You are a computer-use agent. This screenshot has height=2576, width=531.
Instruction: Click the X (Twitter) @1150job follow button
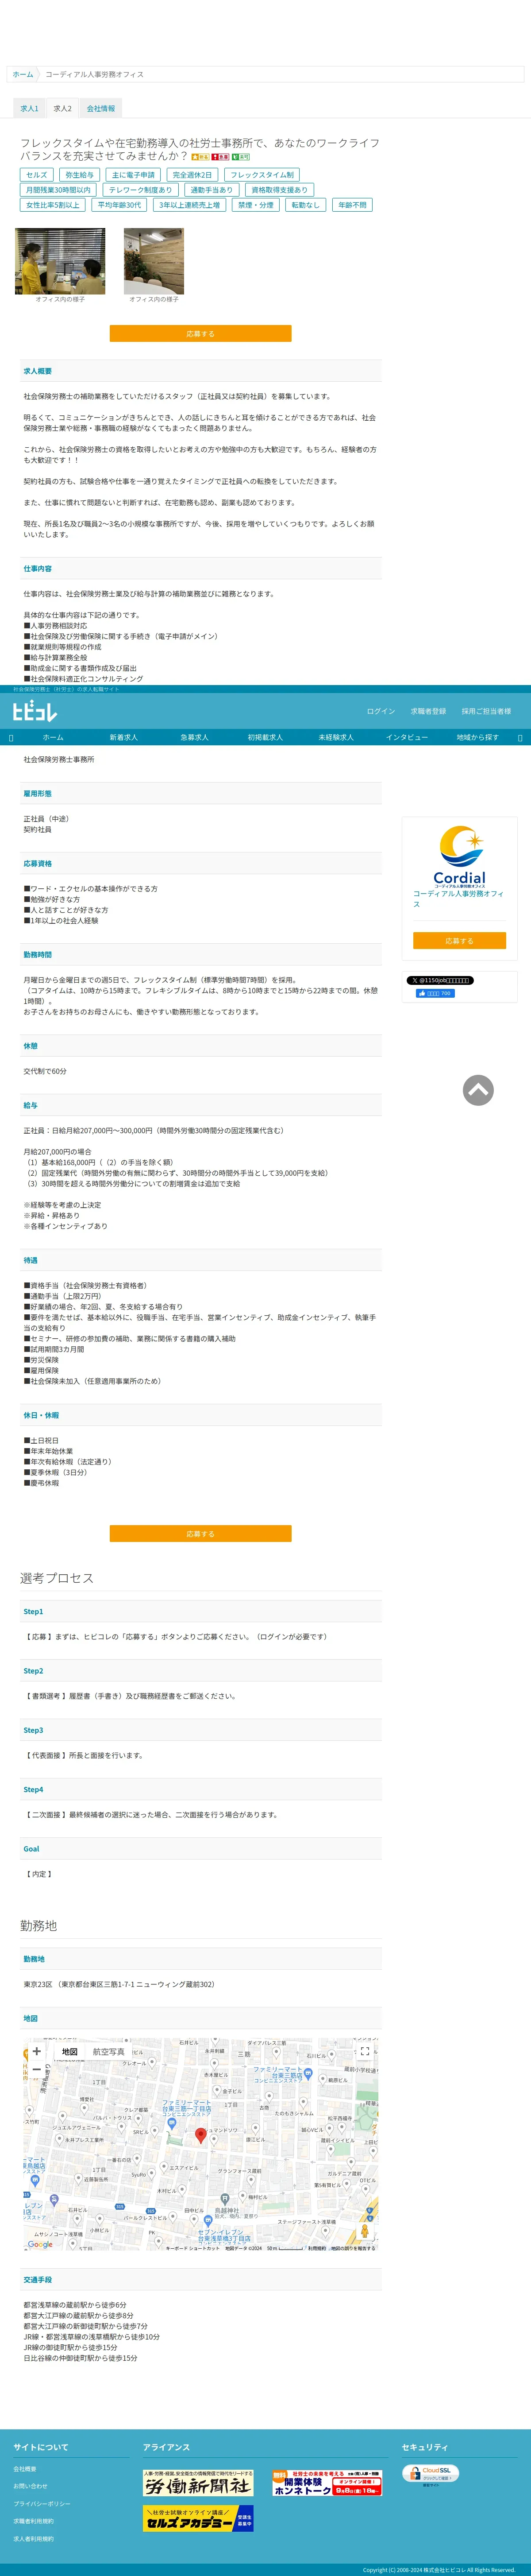pyautogui.click(x=440, y=980)
